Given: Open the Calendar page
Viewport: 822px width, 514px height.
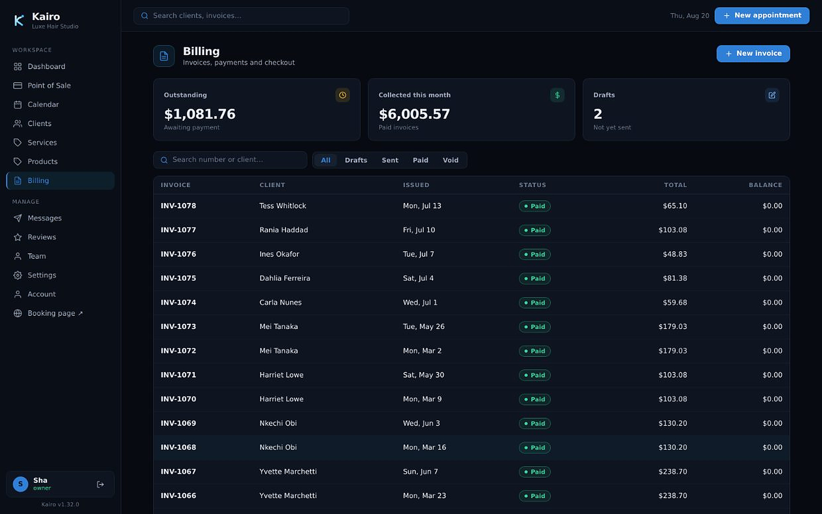Looking at the screenshot, I should click(x=60, y=104).
